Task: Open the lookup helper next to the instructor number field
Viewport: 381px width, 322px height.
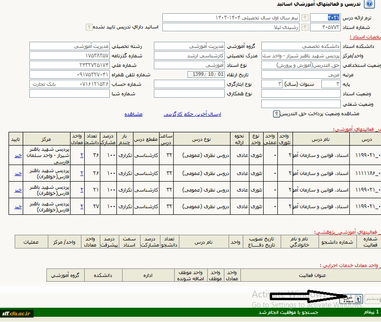Action: 304,27
